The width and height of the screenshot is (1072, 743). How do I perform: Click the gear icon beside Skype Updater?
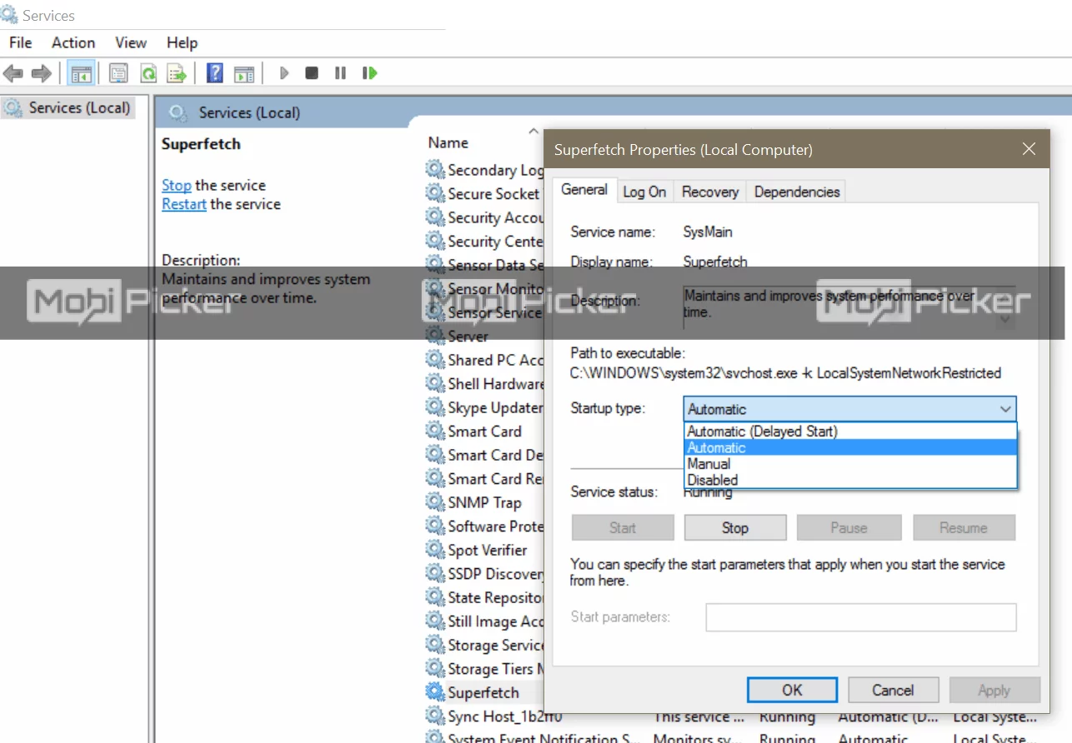tap(435, 407)
